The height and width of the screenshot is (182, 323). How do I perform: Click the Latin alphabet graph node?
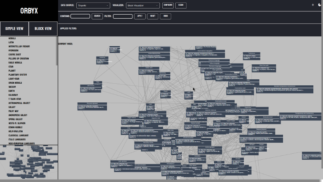point(122,164)
